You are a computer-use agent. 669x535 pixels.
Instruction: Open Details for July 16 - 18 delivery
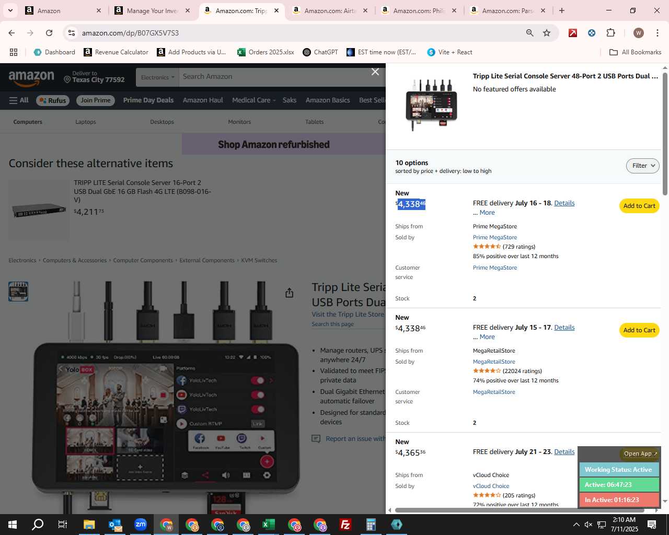click(x=564, y=203)
